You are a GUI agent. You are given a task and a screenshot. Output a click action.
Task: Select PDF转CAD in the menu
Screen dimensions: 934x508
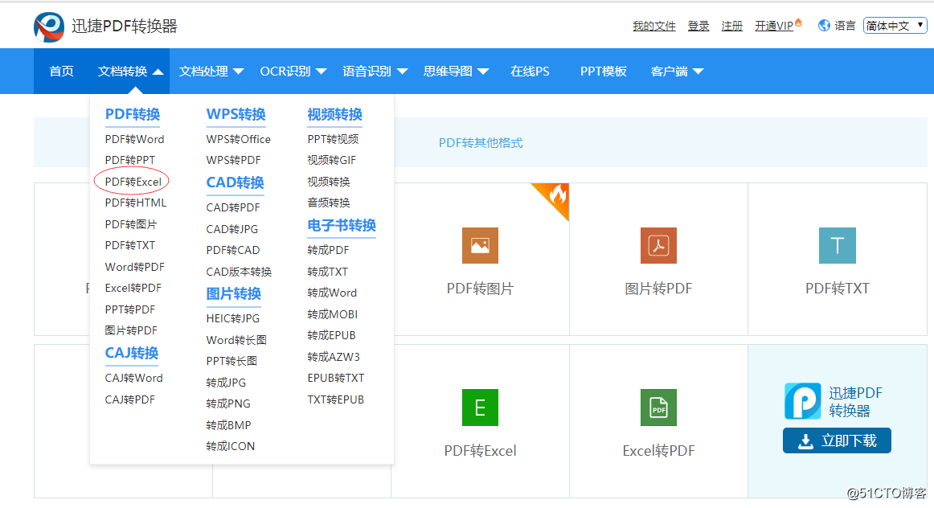pos(233,250)
